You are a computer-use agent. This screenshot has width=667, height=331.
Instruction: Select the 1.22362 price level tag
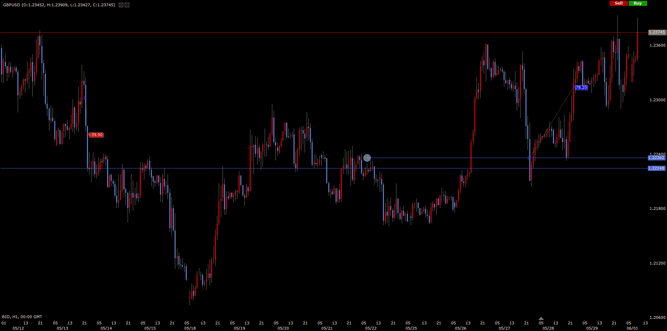pyautogui.click(x=656, y=158)
